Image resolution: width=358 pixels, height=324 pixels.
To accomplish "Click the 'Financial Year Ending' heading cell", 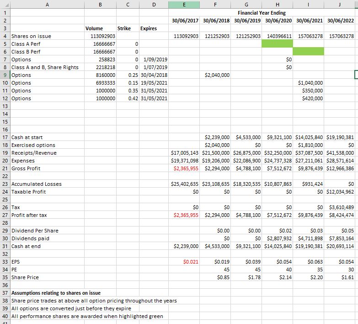I will (x=262, y=13).
